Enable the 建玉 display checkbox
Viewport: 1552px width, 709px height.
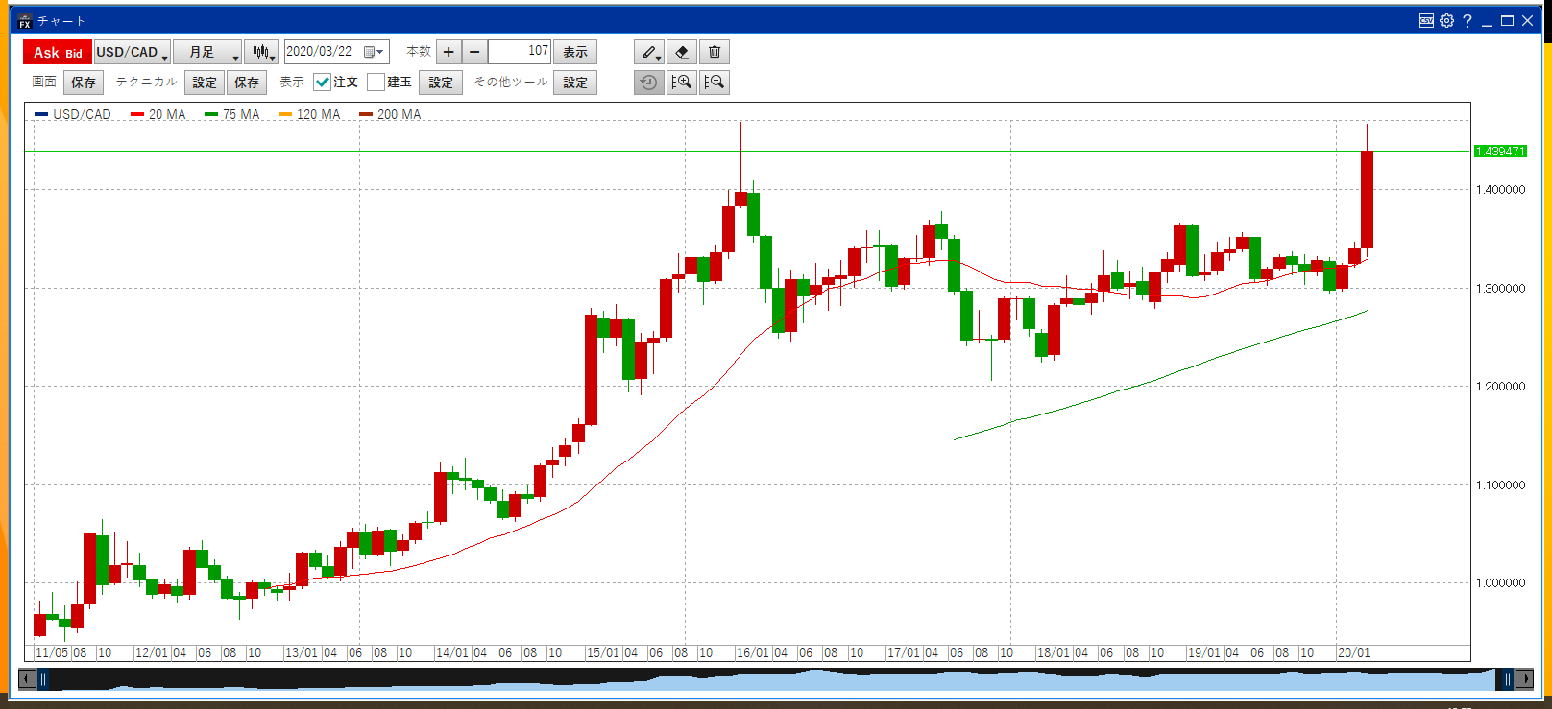(x=376, y=83)
